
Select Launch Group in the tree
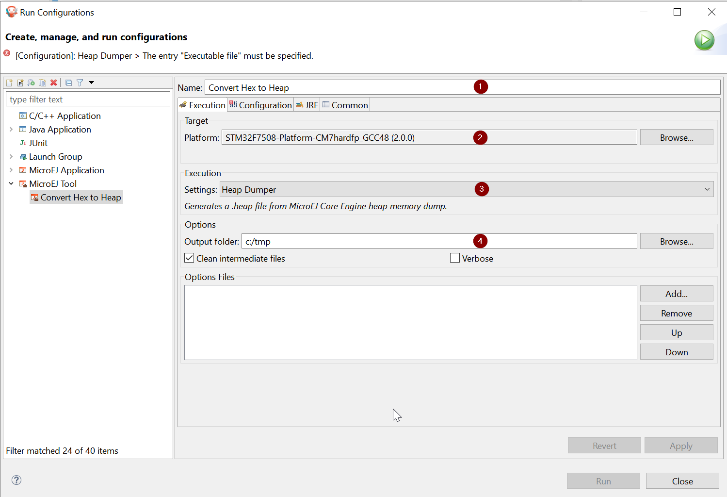pyautogui.click(x=55, y=157)
